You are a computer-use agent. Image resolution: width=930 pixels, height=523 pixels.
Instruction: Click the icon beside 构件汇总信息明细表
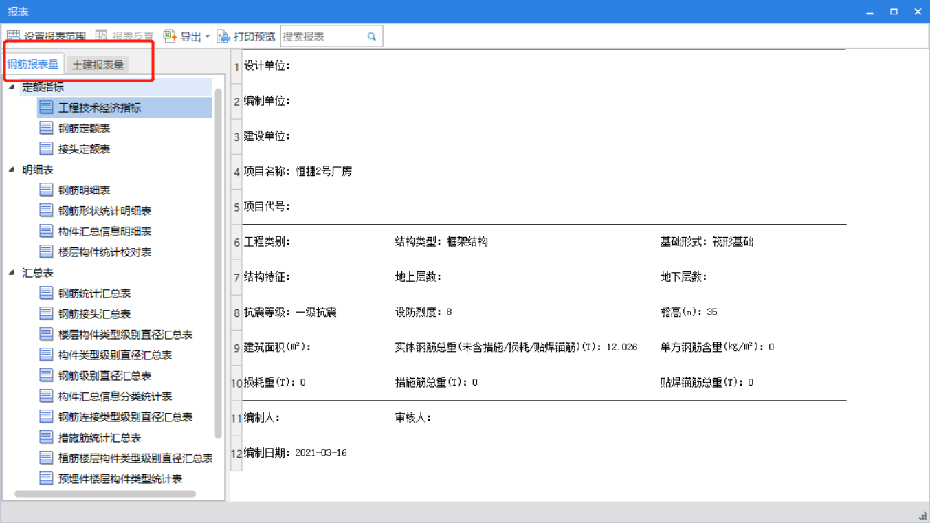pyautogui.click(x=46, y=231)
